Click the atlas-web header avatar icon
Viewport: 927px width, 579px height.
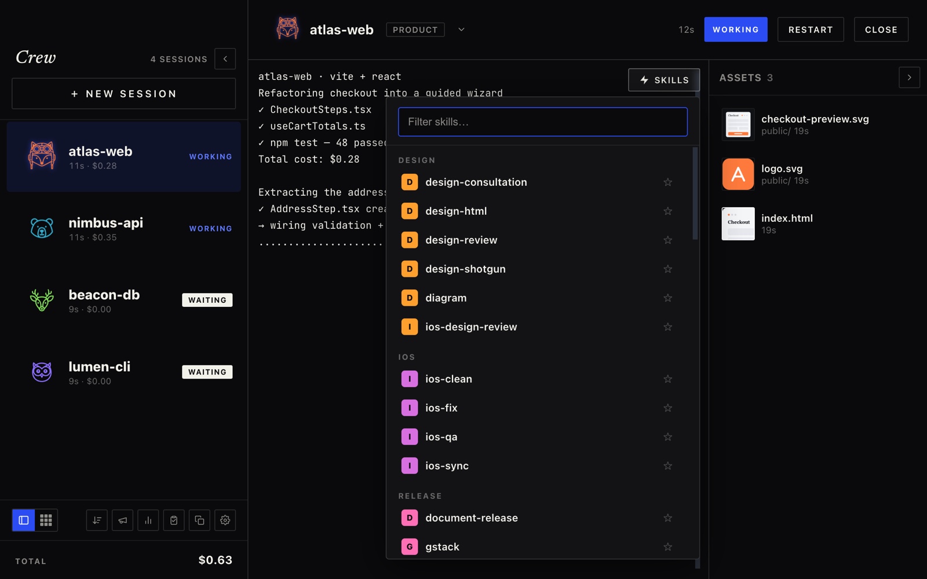(x=287, y=29)
